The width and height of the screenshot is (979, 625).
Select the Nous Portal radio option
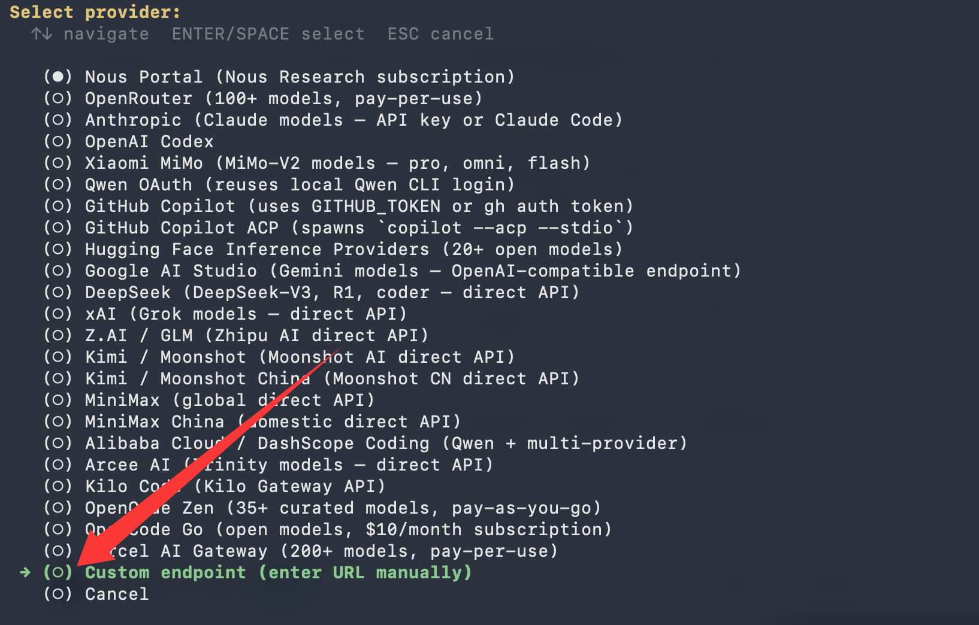279,77
